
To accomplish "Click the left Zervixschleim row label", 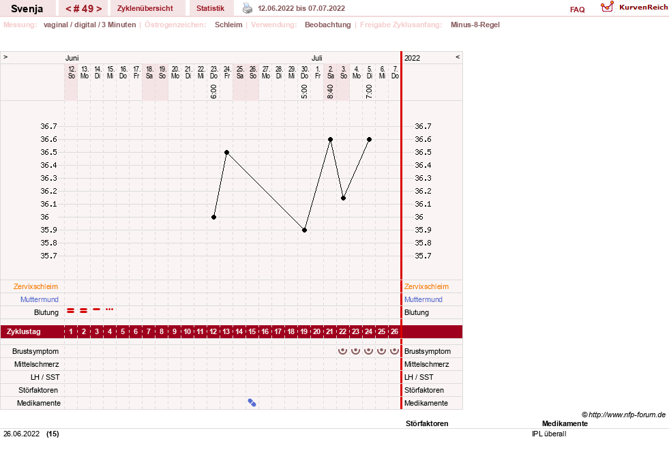I will pyautogui.click(x=36, y=286).
